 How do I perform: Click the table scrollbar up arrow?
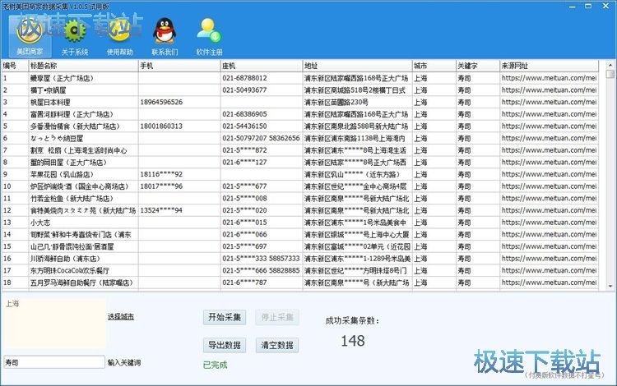(610, 65)
